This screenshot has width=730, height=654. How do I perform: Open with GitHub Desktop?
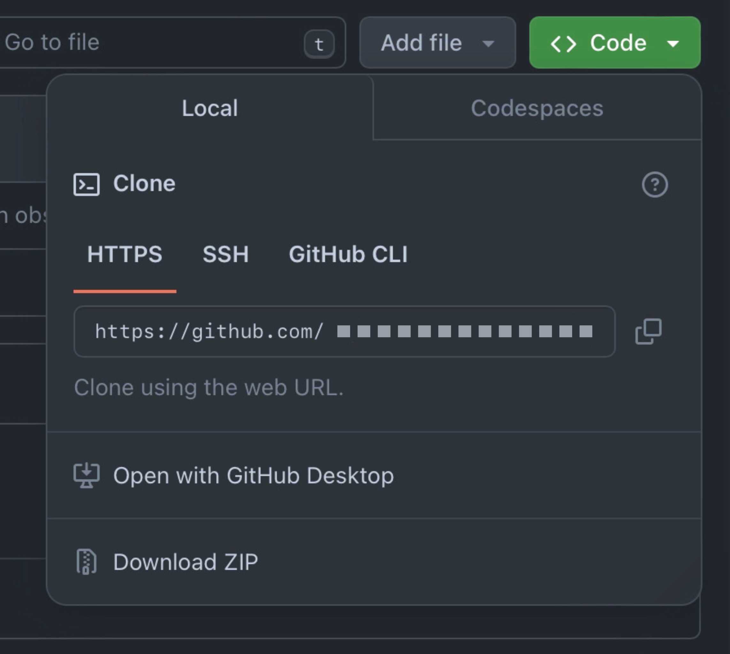pos(253,475)
